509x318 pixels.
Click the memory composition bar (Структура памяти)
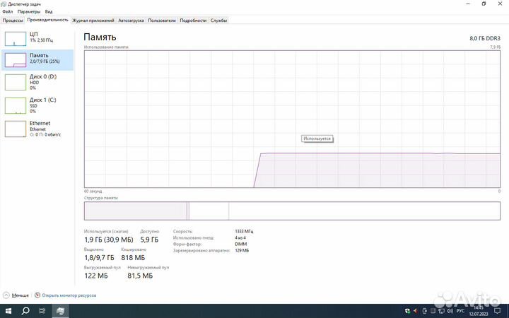pyautogui.click(x=291, y=211)
